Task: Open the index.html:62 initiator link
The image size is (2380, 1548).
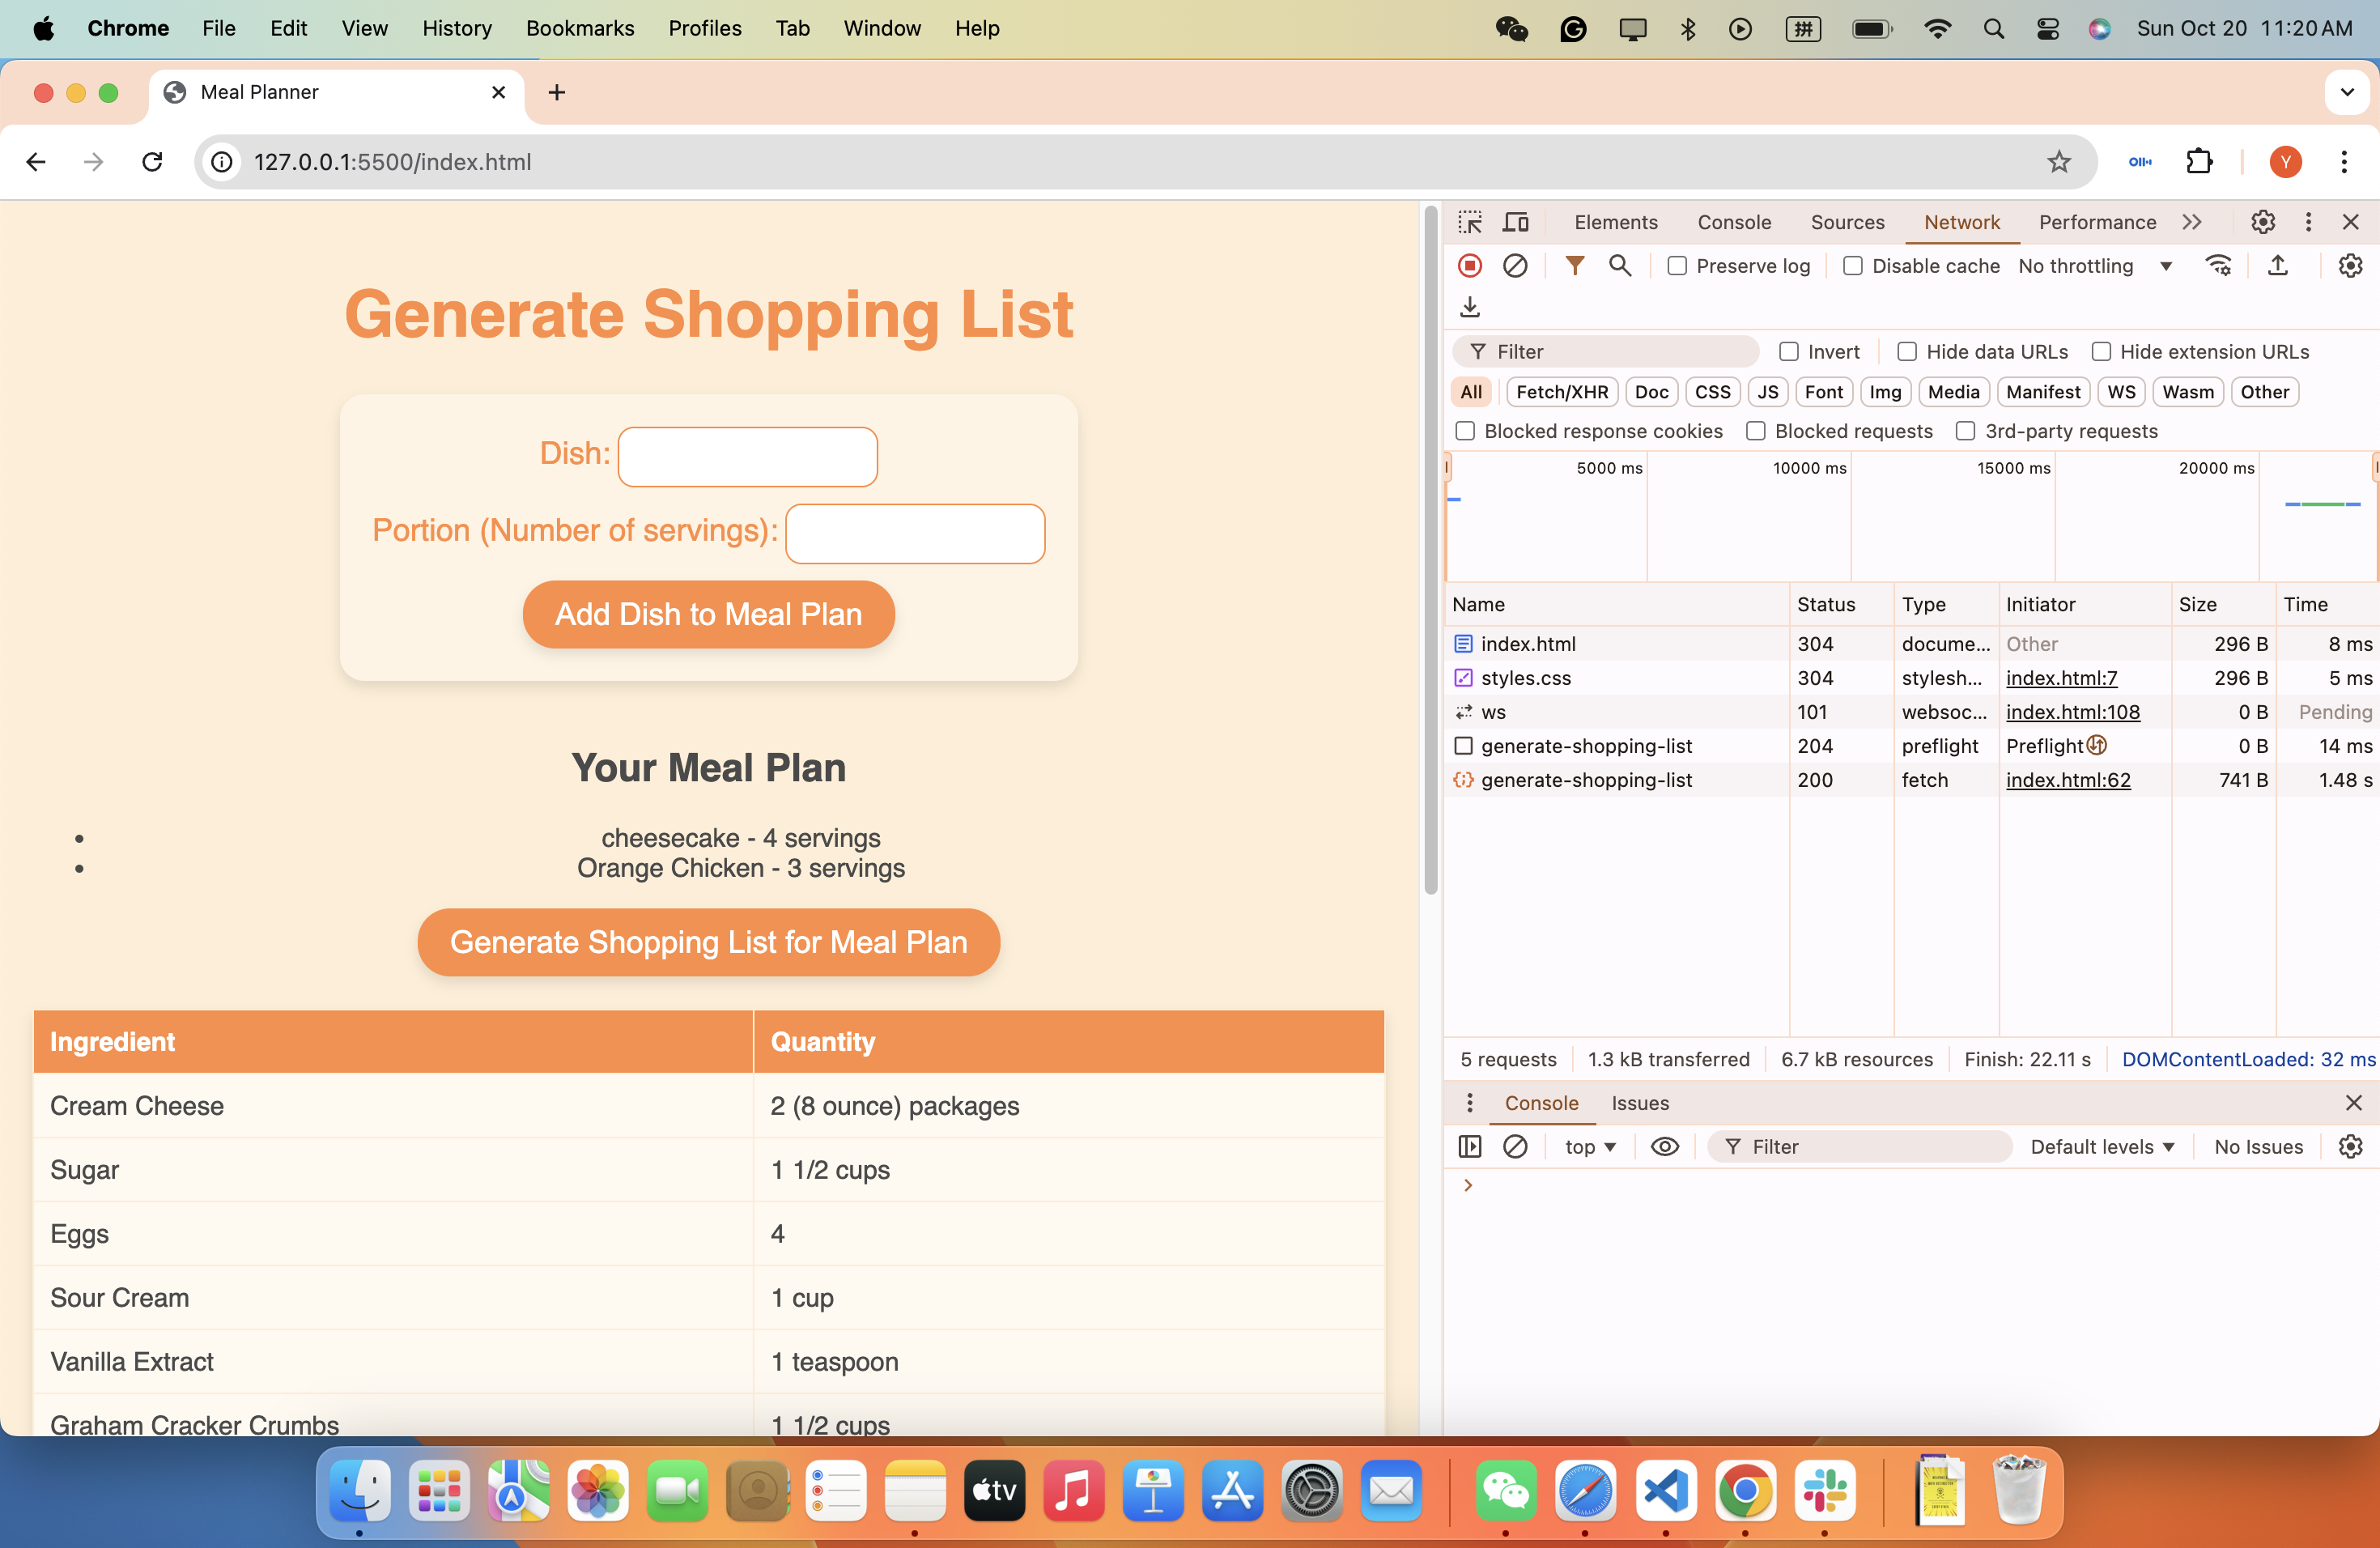Action: point(2067,780)
